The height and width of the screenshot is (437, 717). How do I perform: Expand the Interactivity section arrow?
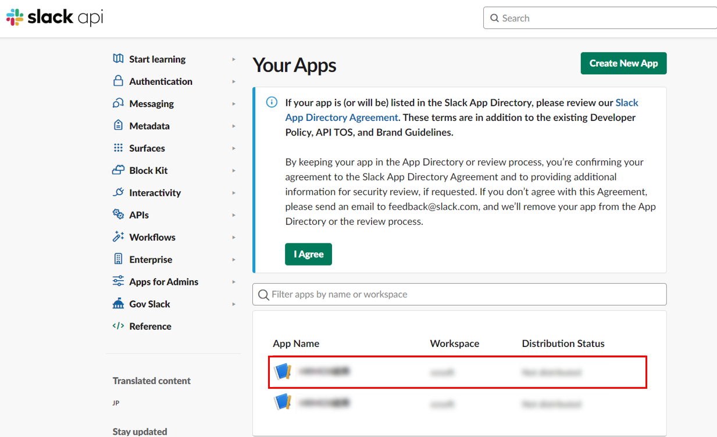coord(234,193)
